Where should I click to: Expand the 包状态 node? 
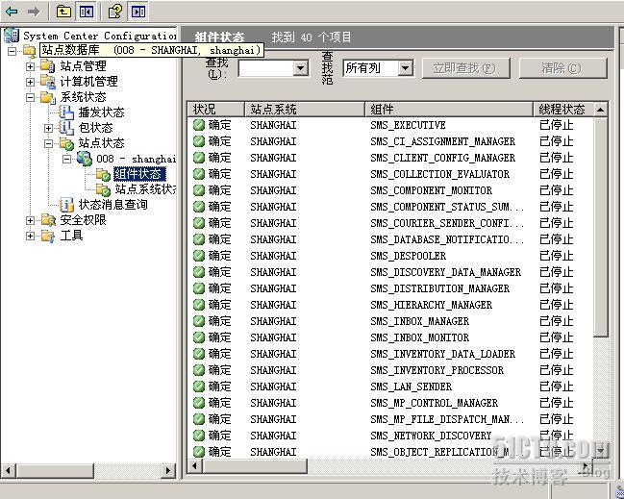pos(48,128)
